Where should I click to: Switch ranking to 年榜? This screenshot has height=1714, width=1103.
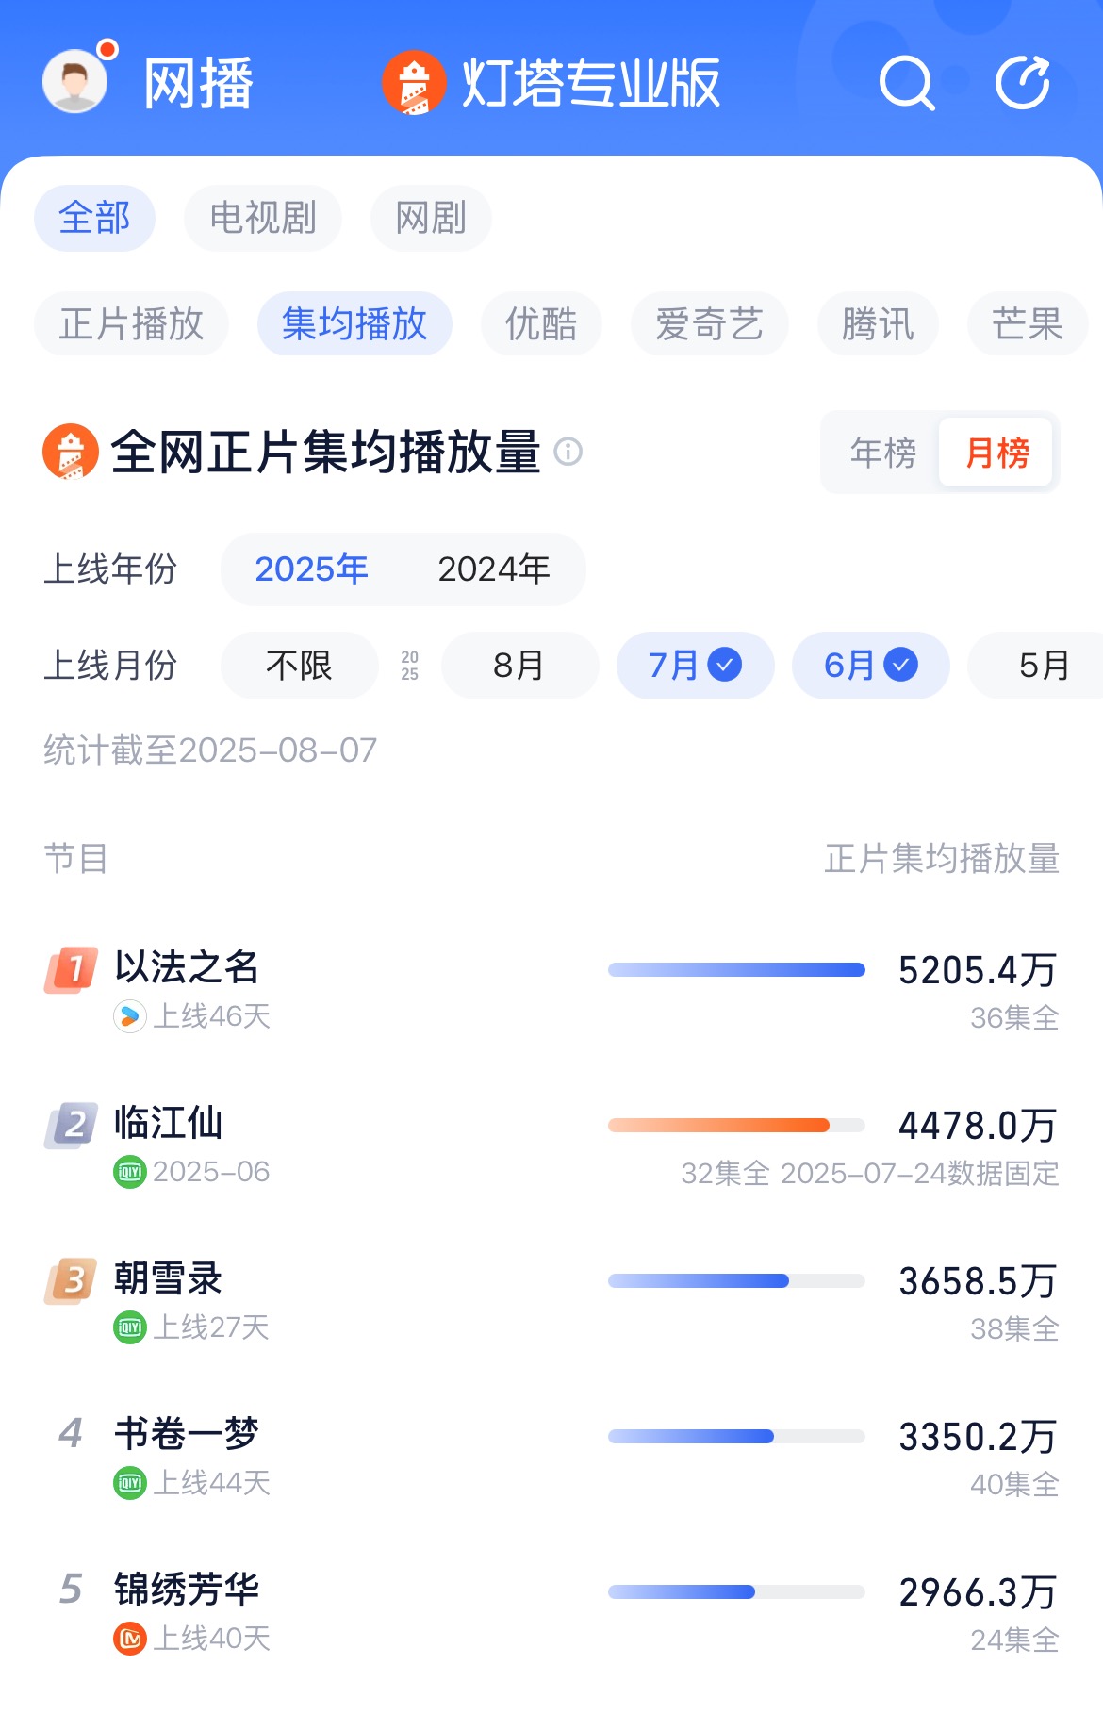882,453
